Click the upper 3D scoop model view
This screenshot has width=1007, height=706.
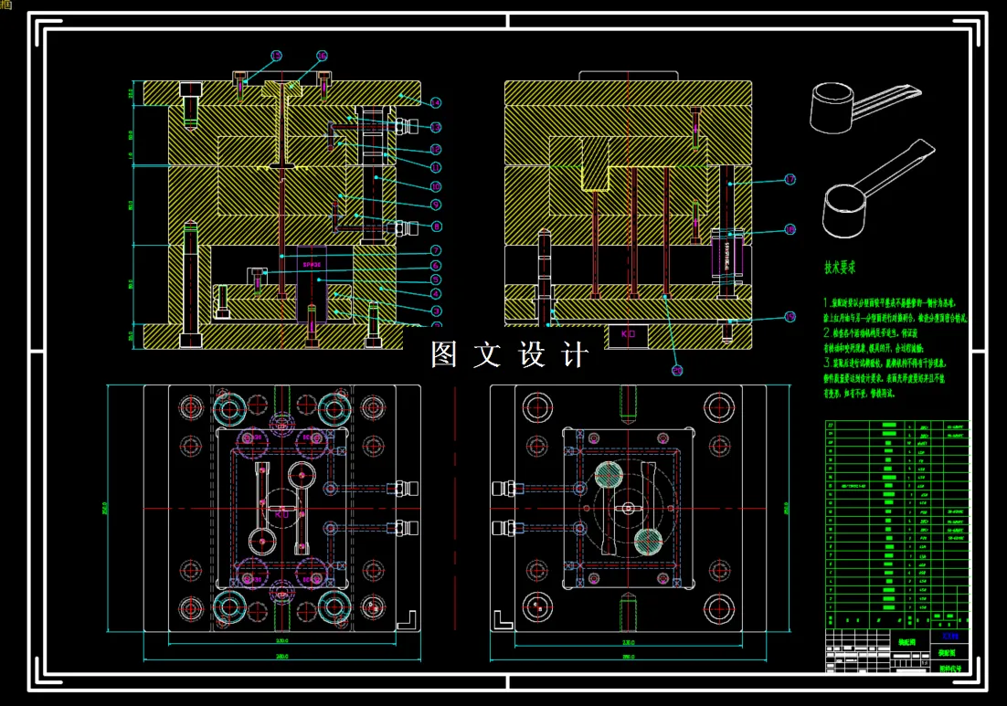coord(864,107)
